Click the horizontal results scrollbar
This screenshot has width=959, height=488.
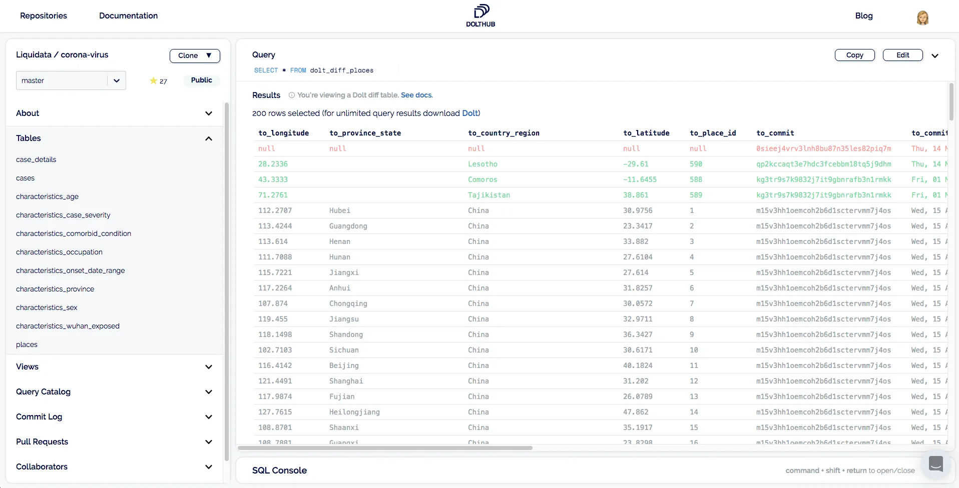[x=385, y=448]
